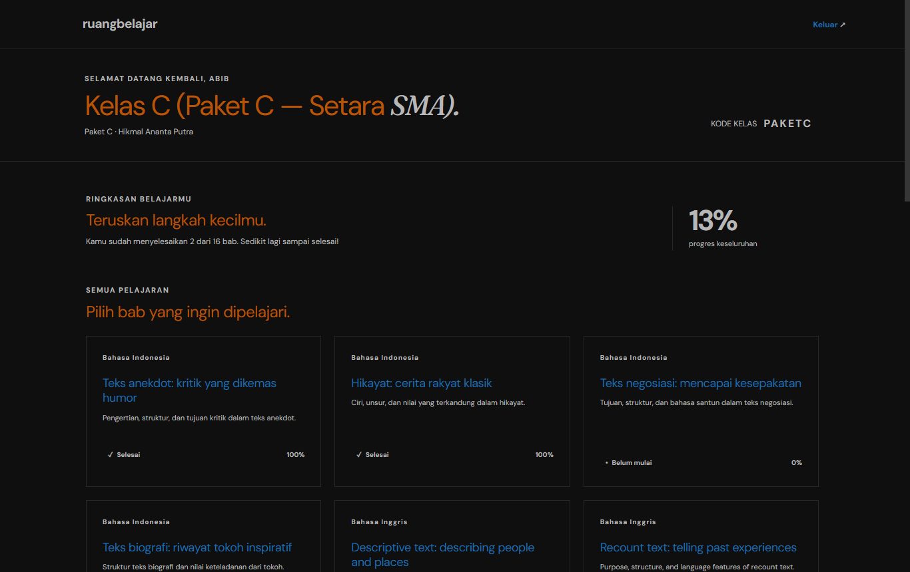Click the heading Kelas C (Paket C — Setara SMA)
The width and height of the screenshot is (910, 572).
pos(272,106)
